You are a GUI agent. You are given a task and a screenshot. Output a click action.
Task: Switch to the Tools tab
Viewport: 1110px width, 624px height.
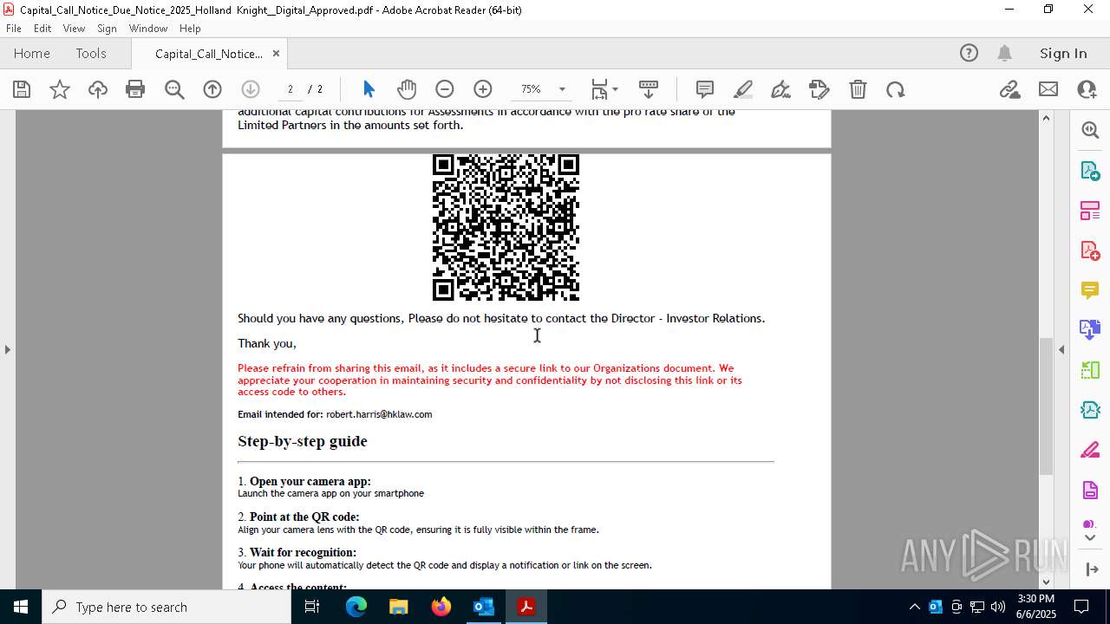point(91,53)
